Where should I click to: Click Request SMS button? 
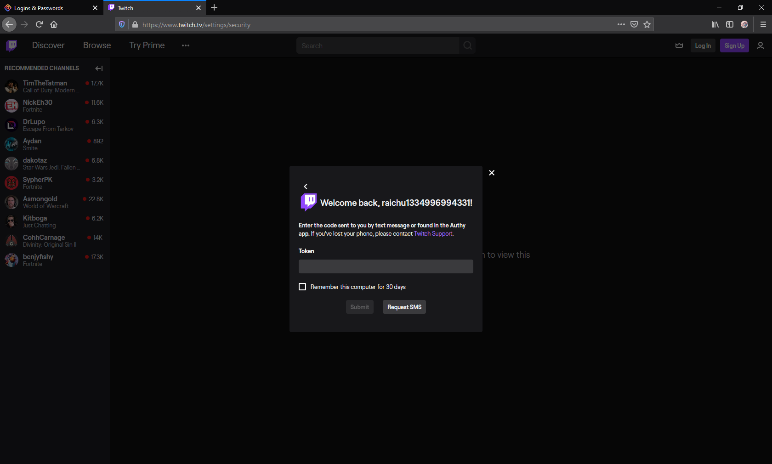coord(404,307)
